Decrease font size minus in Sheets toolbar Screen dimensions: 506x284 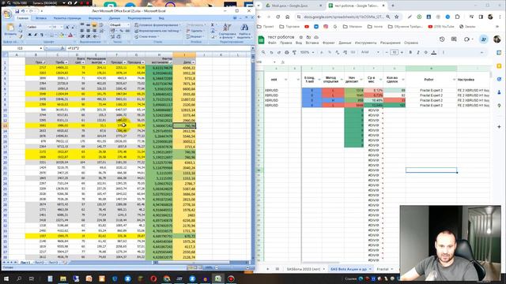[x=387, y=52]
